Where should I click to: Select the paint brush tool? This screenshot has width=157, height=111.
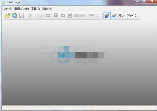tap(107, 16)
